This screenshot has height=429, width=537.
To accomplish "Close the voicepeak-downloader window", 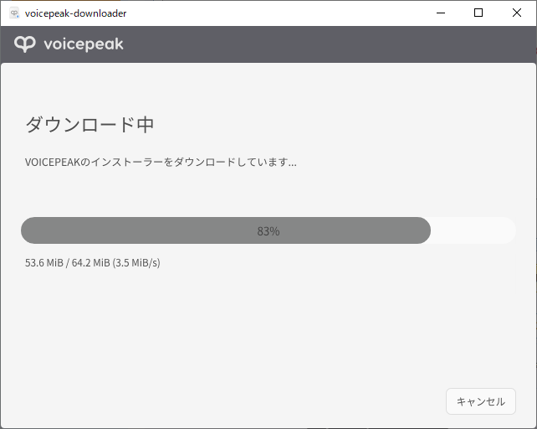I will click(x=517, y=13).
